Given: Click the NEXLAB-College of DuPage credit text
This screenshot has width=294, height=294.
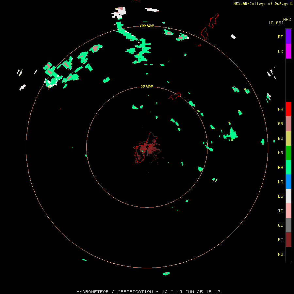Looking at the screenshot, I should (x=261, y=4).
